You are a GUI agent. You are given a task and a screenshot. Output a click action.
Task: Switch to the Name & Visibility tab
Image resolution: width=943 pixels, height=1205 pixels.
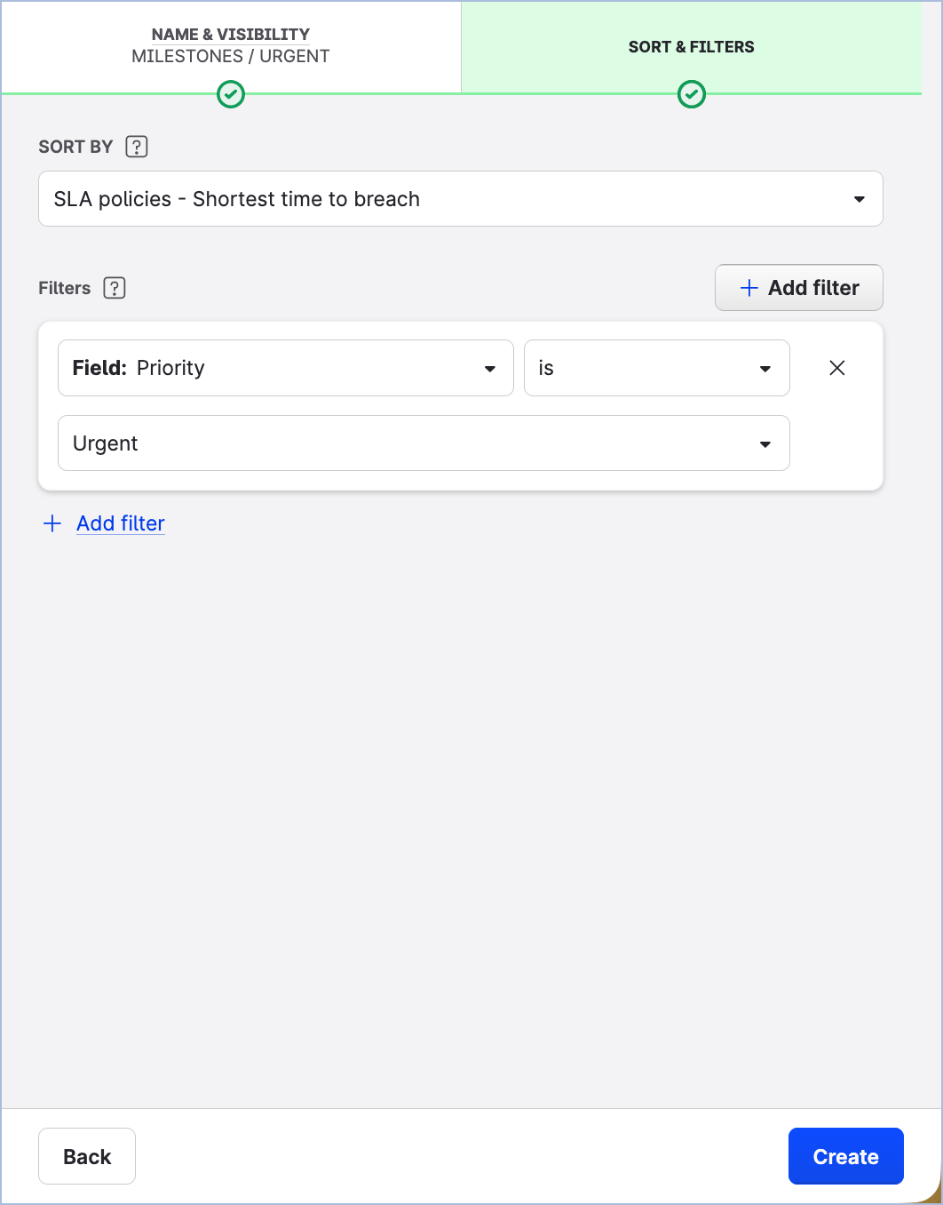[231, 45]
